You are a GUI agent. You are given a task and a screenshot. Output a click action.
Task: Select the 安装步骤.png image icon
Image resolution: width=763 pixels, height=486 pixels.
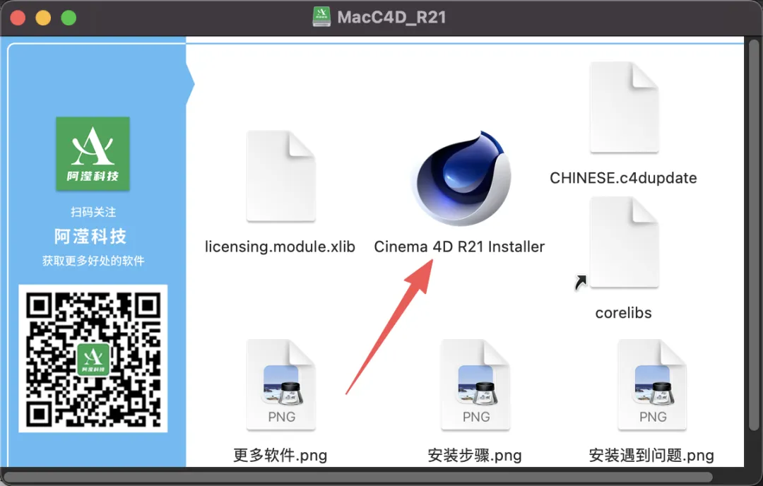click(x=475, y=385)
